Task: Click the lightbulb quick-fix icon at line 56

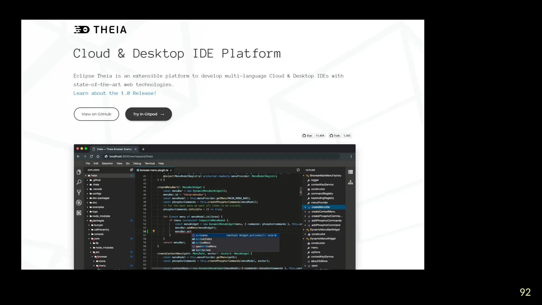Action: (x=153, y=231)
